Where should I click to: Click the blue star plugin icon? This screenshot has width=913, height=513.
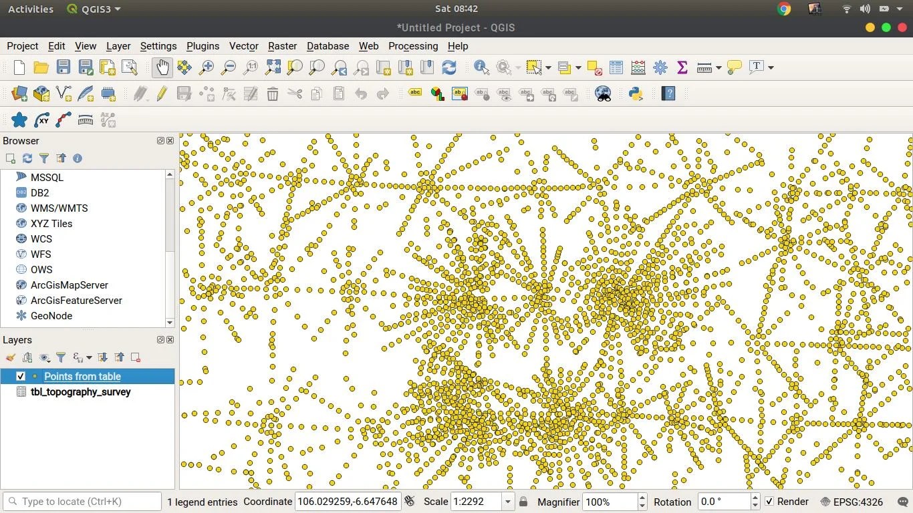point(19,120)
